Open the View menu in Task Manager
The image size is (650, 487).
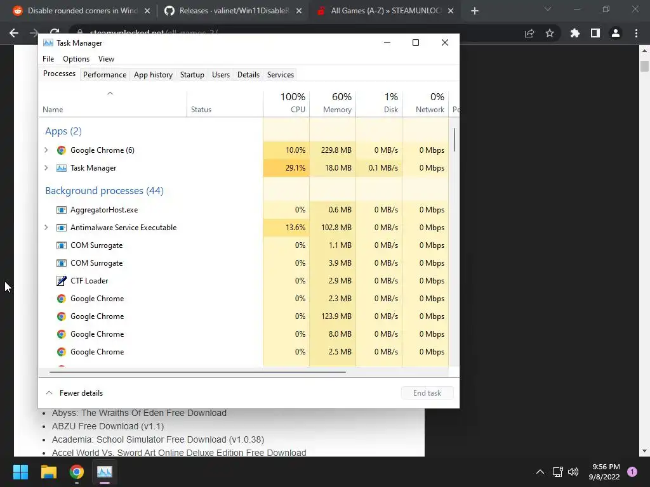pos(106,59)
